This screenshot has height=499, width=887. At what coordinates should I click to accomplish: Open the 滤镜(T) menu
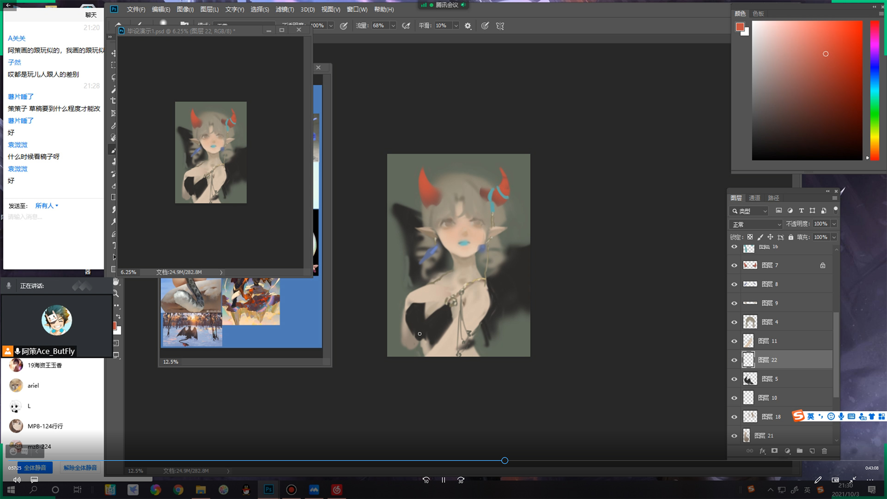tap(285, 9)
